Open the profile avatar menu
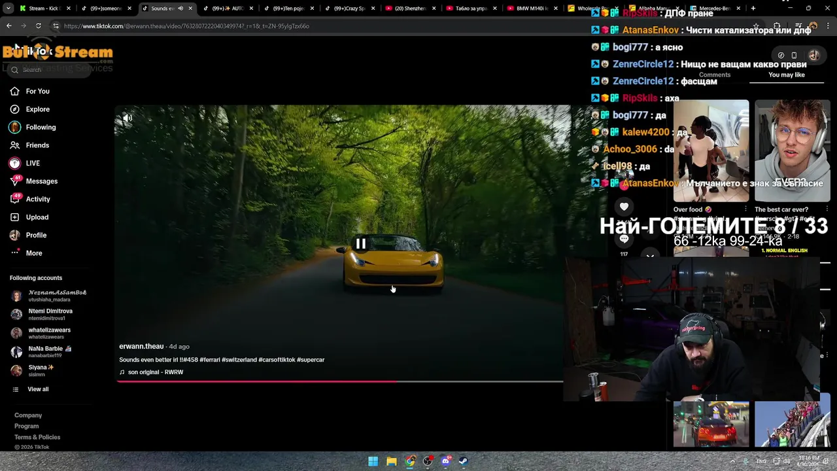 pyautogui.click(x=813, y=55)
